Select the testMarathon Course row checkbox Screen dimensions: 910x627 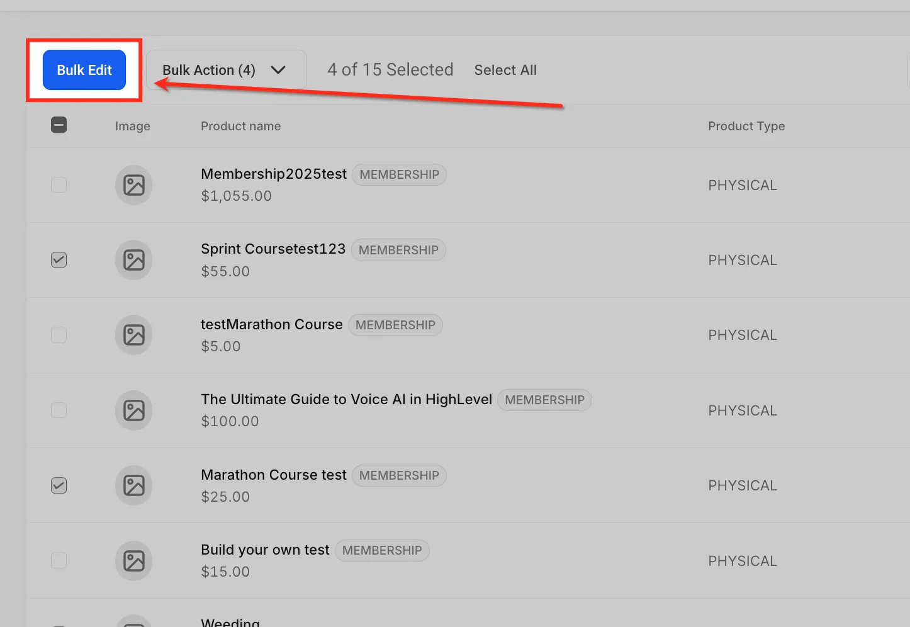coord(59,335)
